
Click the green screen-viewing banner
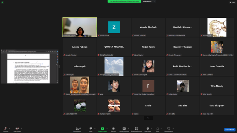[124, 1]
